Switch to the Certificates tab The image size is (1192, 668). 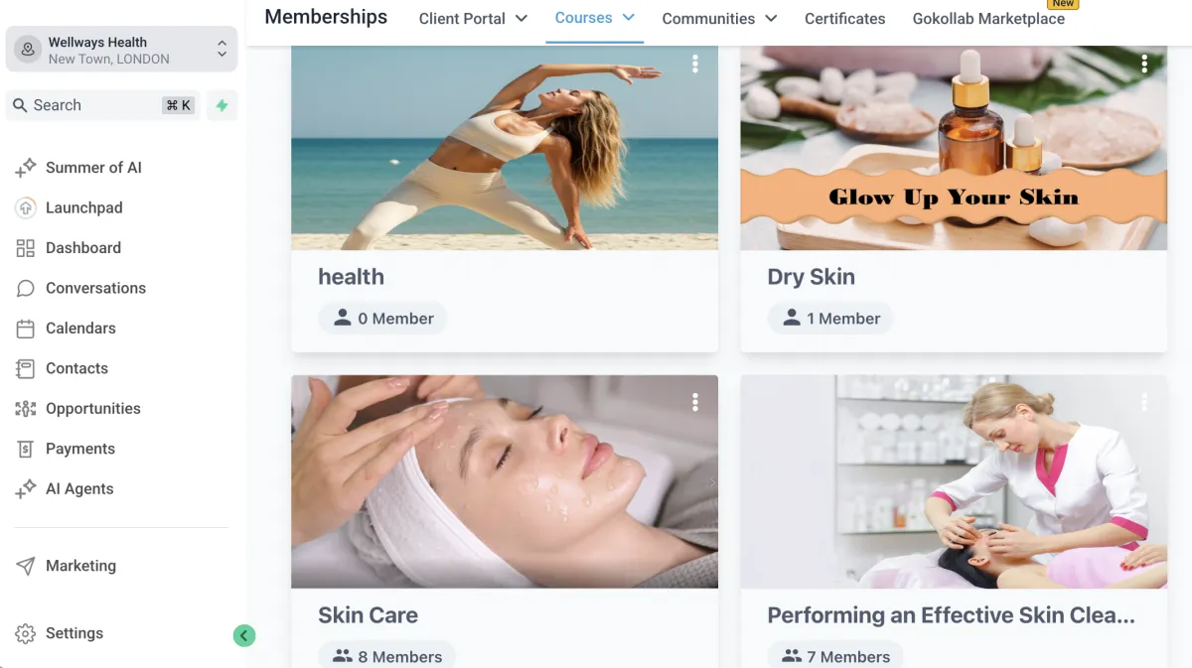844,19
